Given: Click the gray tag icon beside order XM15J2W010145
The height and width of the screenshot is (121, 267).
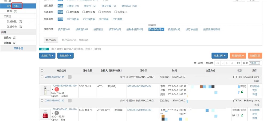Looking at the screenshot, I should pyautogui.click(x=70, y=101).
